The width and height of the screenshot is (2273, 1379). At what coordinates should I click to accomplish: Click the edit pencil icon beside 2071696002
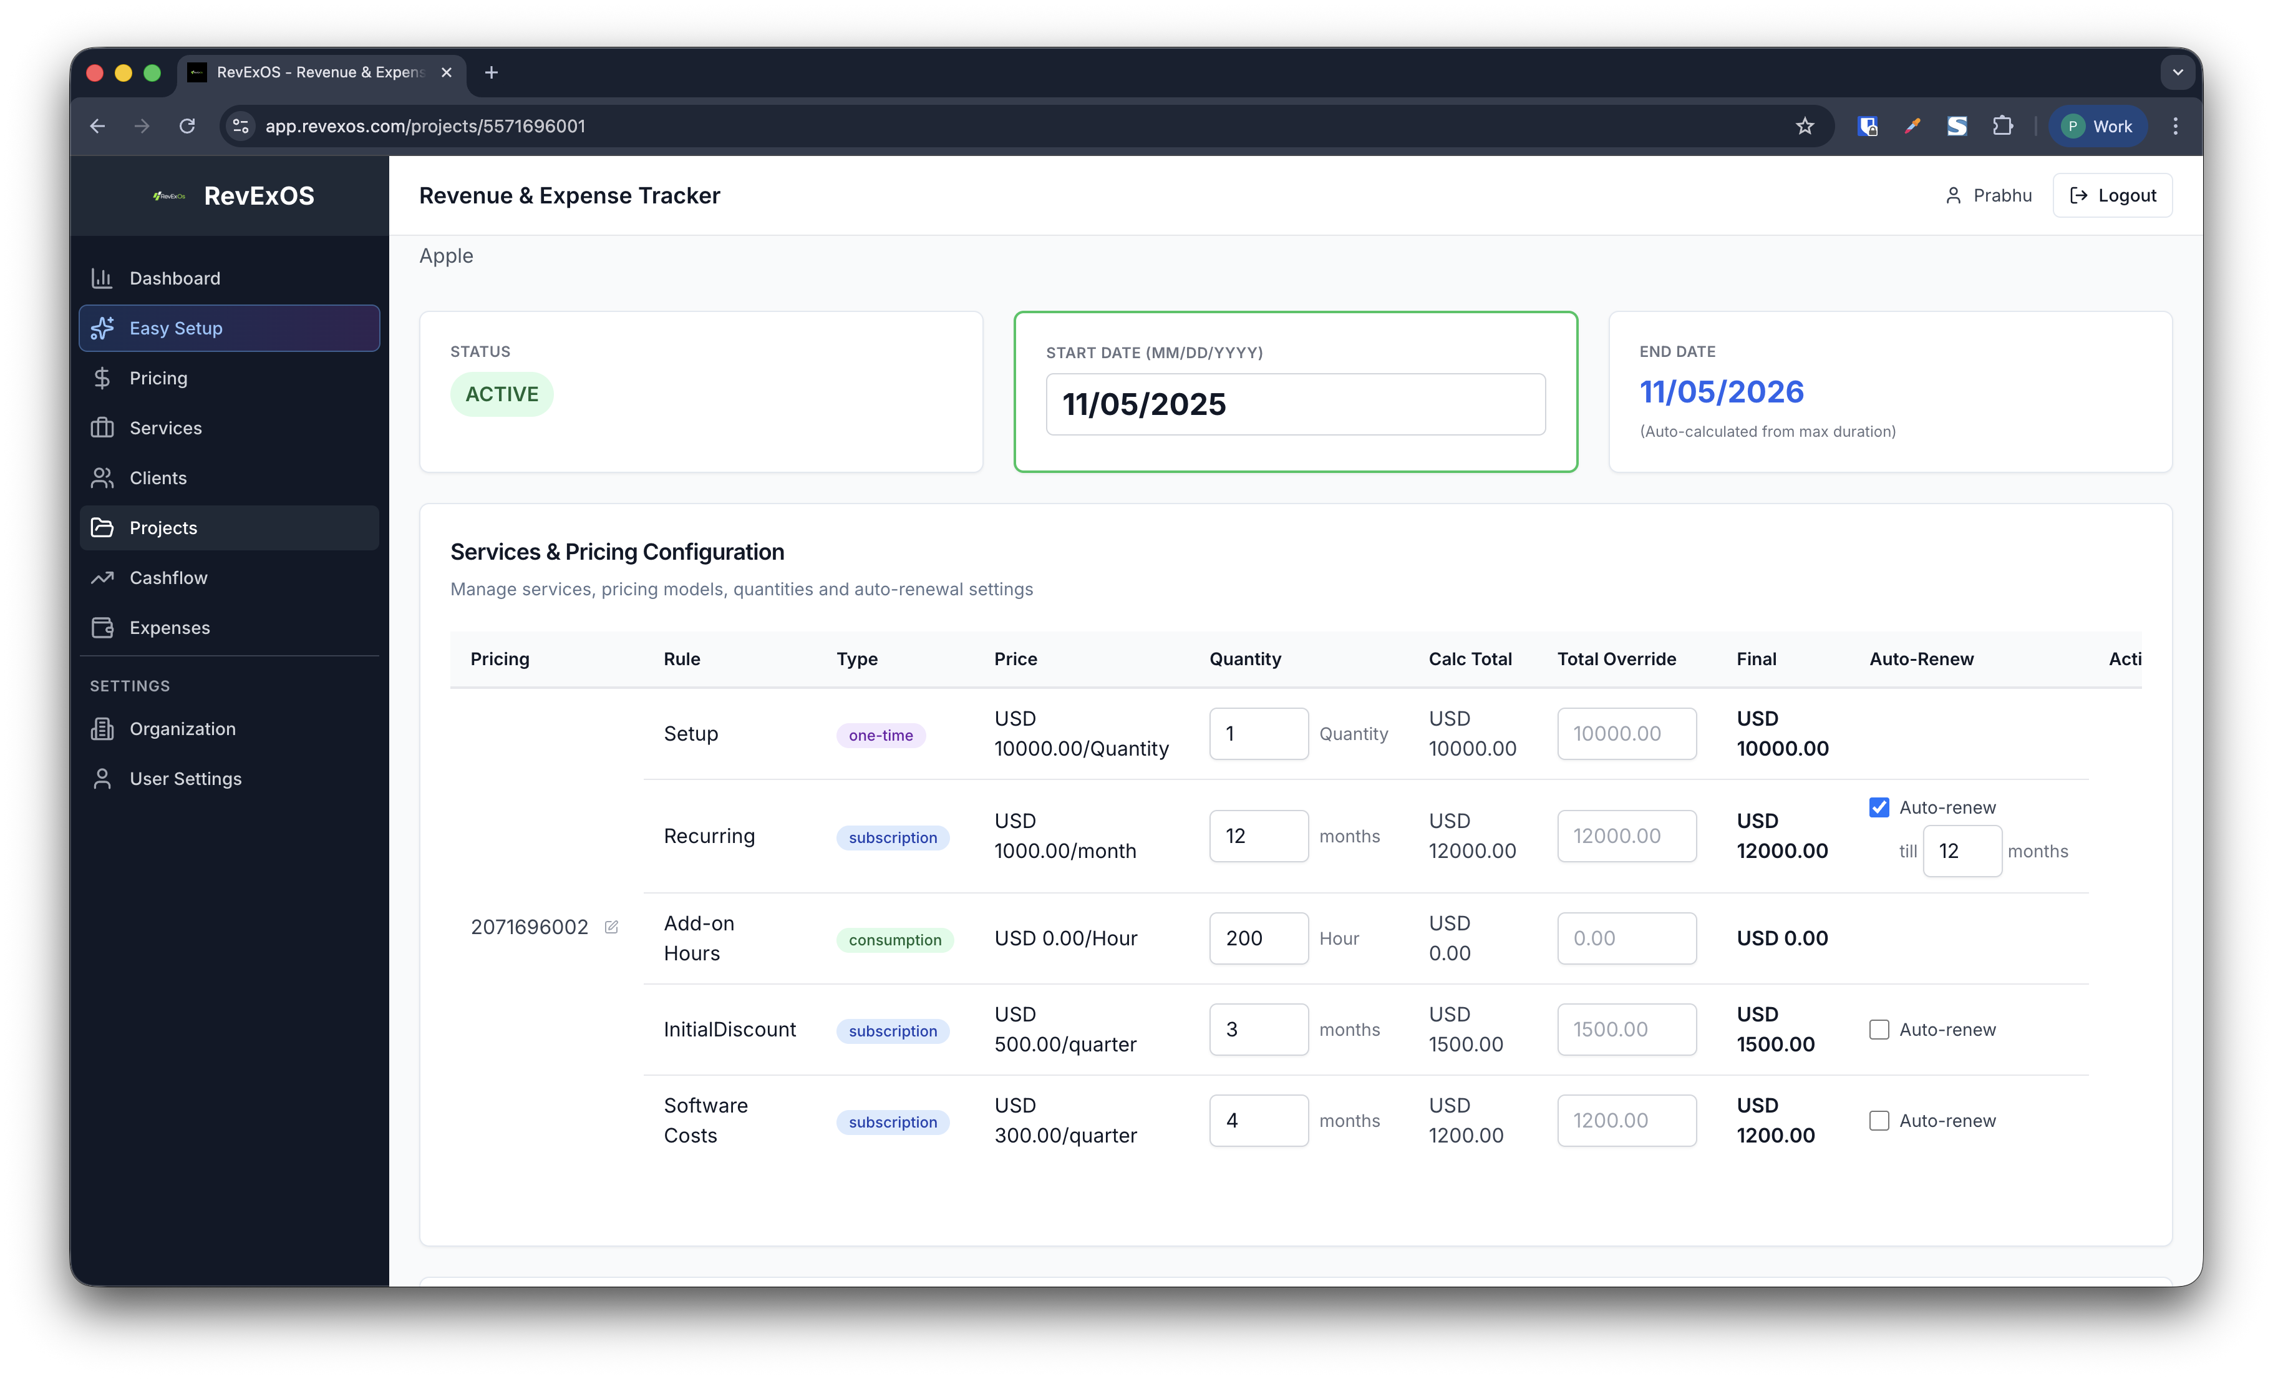pyautogui.click(x=611, y=927)
